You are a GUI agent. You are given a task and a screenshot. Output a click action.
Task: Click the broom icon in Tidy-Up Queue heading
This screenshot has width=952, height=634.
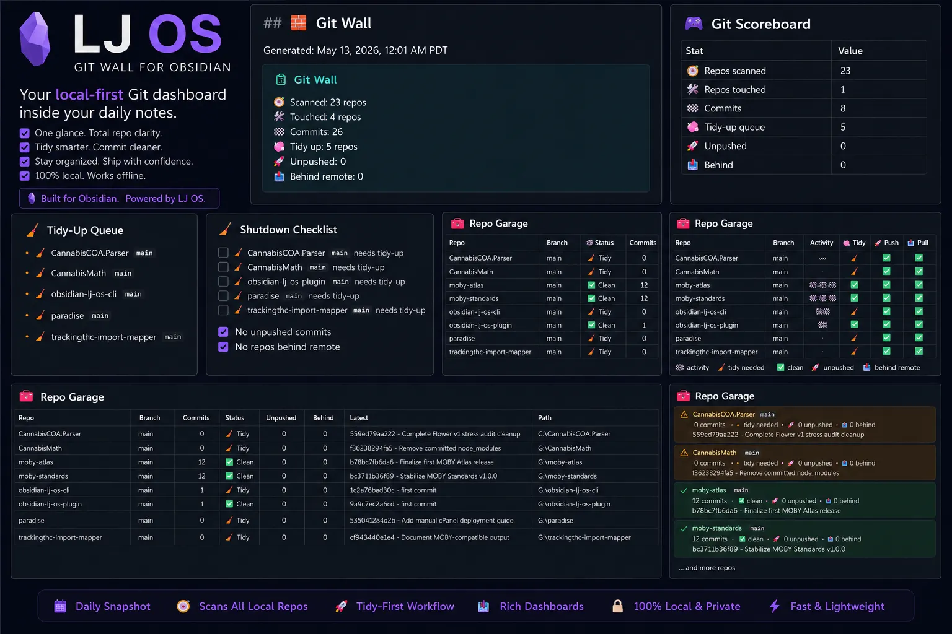pyautogui.click(x=32, y=230)
